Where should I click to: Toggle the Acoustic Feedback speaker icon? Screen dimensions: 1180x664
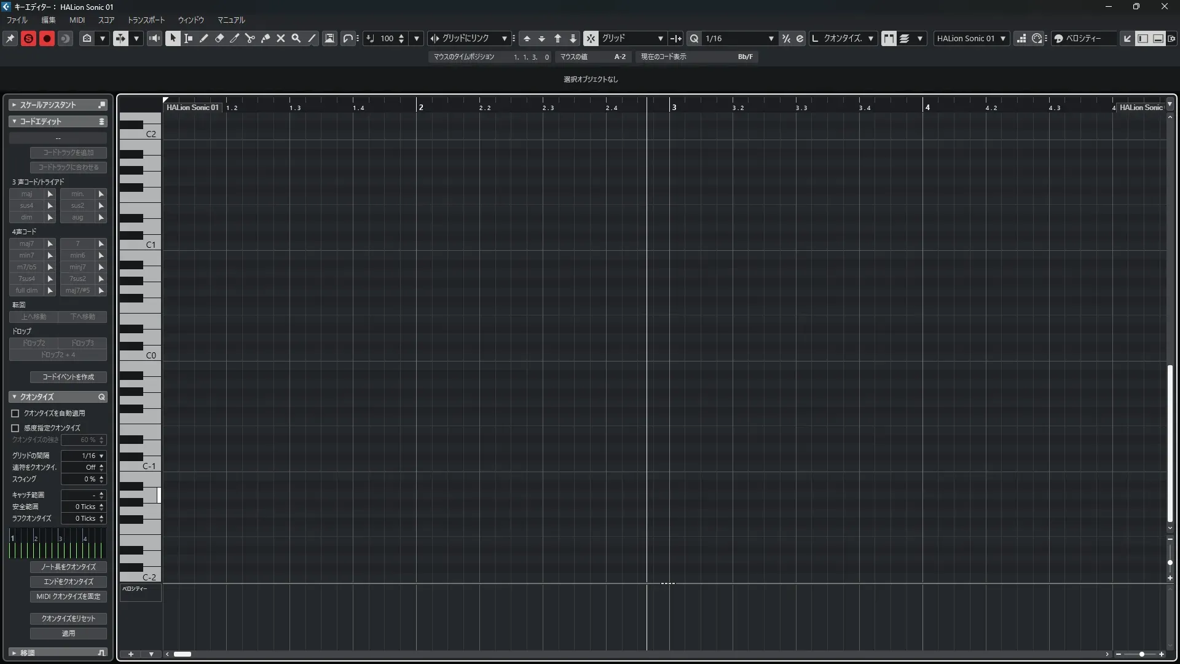coord(154,38)
